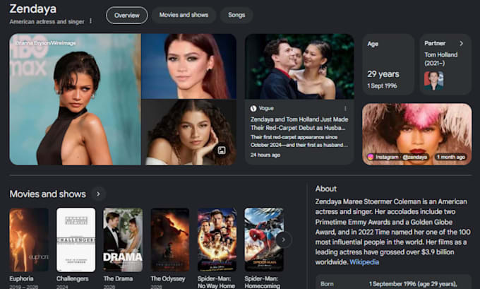
Task: Click The Drama title text
Action: (x=118, y=278)
